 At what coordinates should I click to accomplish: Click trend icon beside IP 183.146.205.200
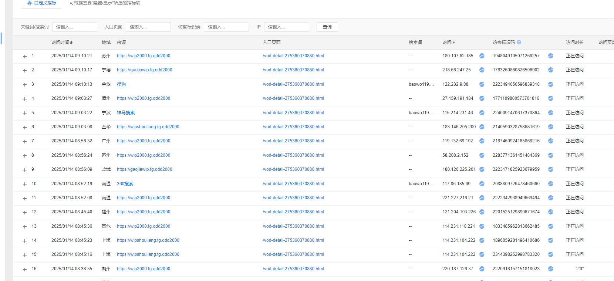[x=482, y=127]
